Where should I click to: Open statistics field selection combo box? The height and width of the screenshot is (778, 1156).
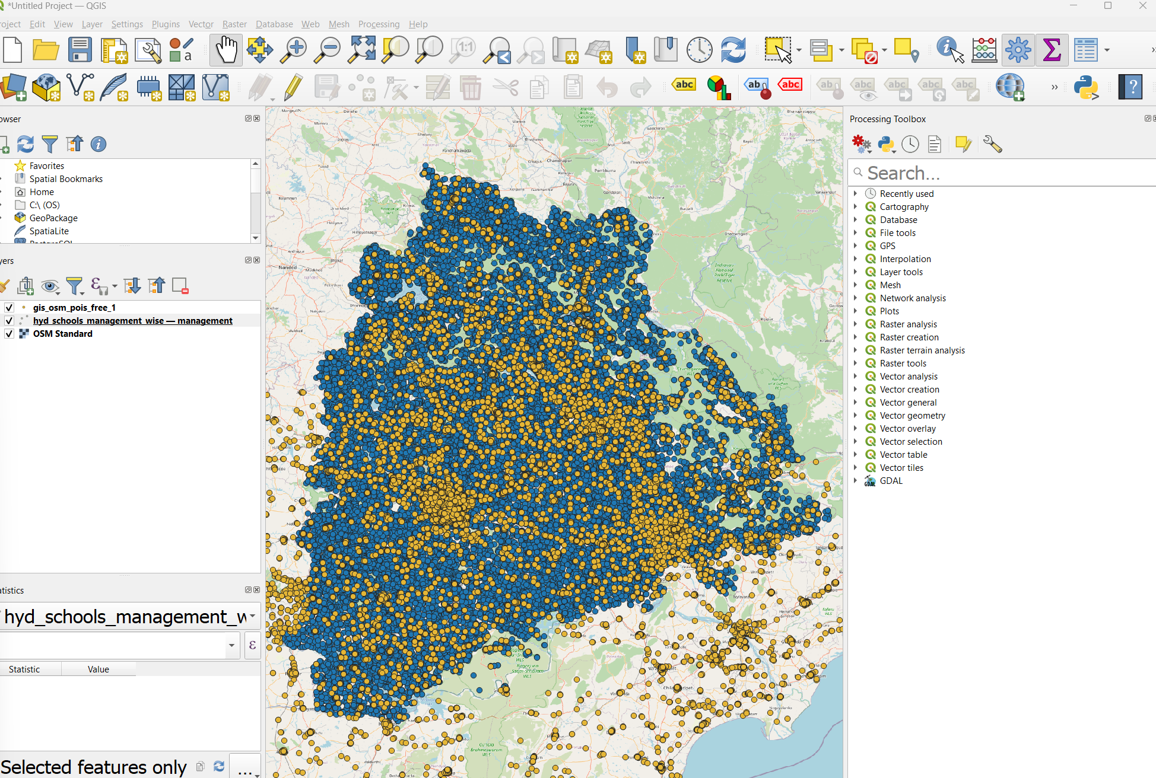120,645
